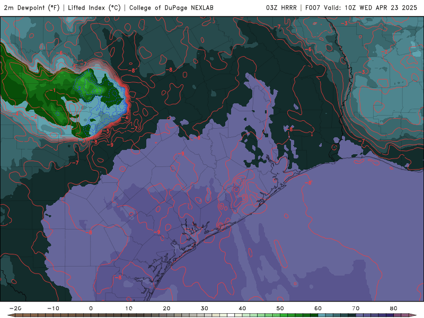Click the F007 forecast hour label
The height and width of the screenshot is (318, 424).
(x=313, y=7)
